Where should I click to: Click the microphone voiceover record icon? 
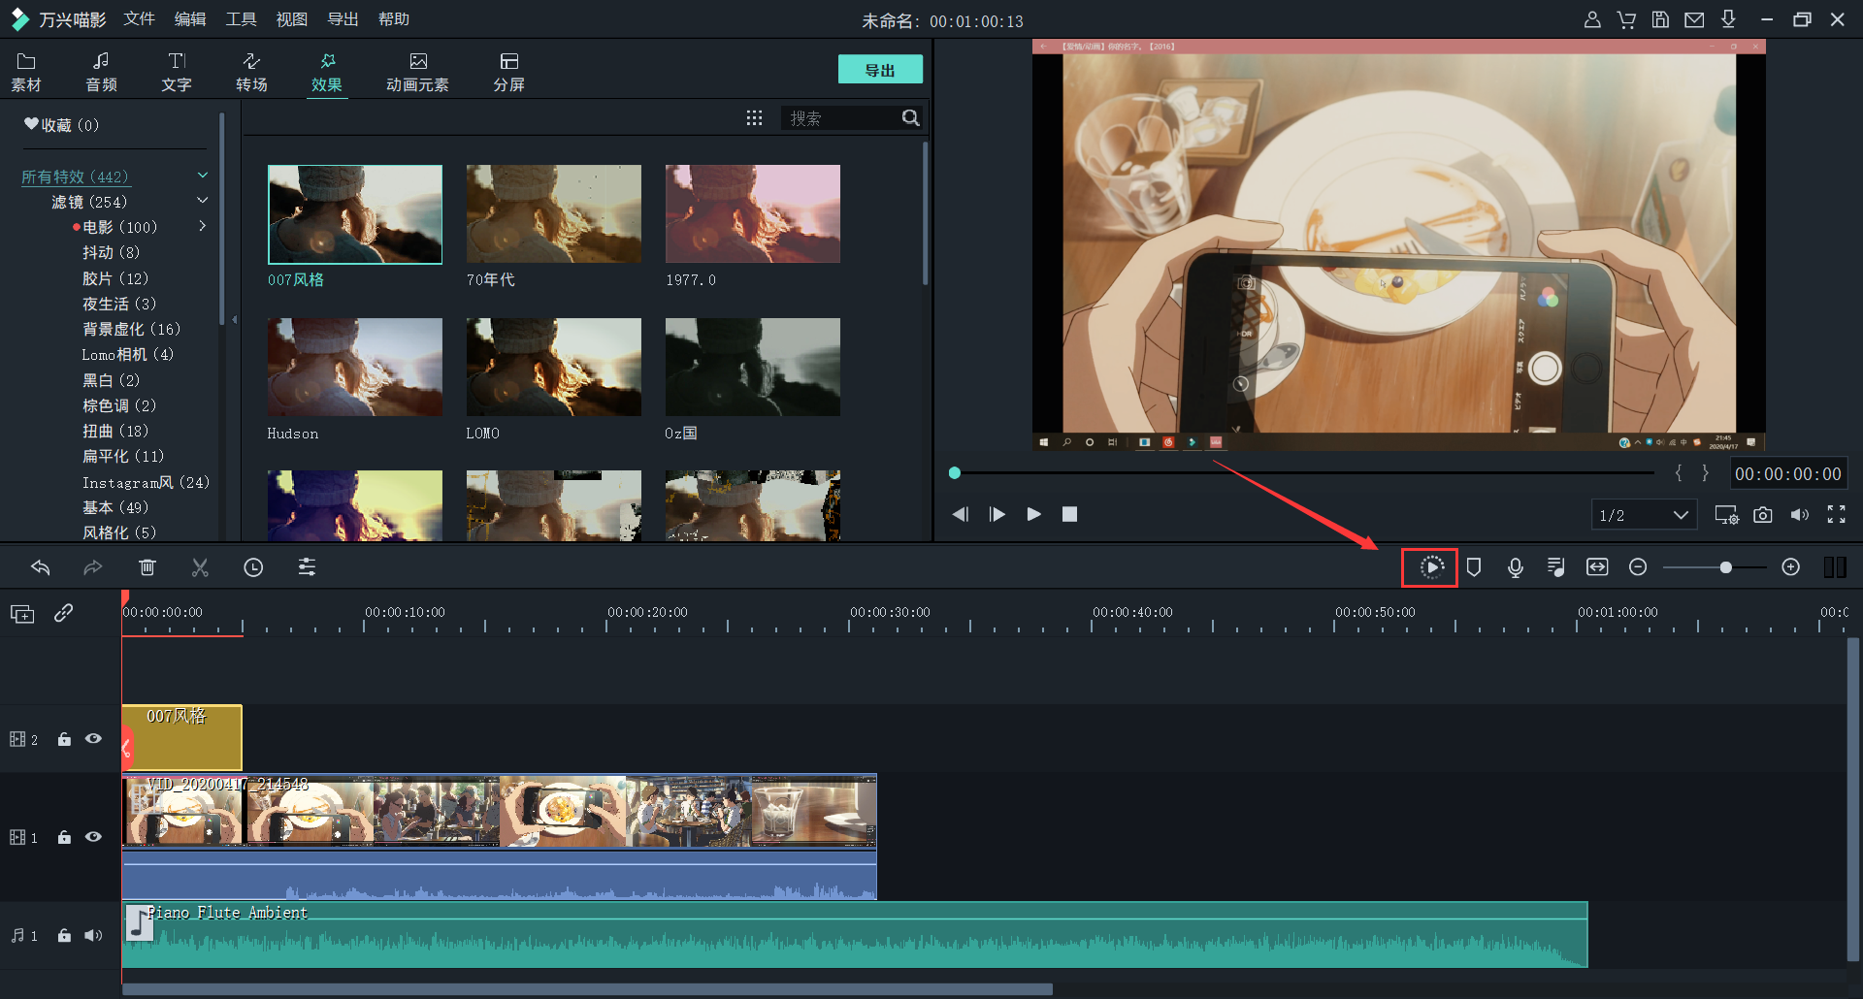pyautogui.click(x=1515, y=567)
